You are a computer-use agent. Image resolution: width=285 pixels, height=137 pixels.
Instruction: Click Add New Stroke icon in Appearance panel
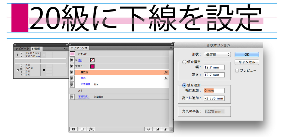point(73,129)
